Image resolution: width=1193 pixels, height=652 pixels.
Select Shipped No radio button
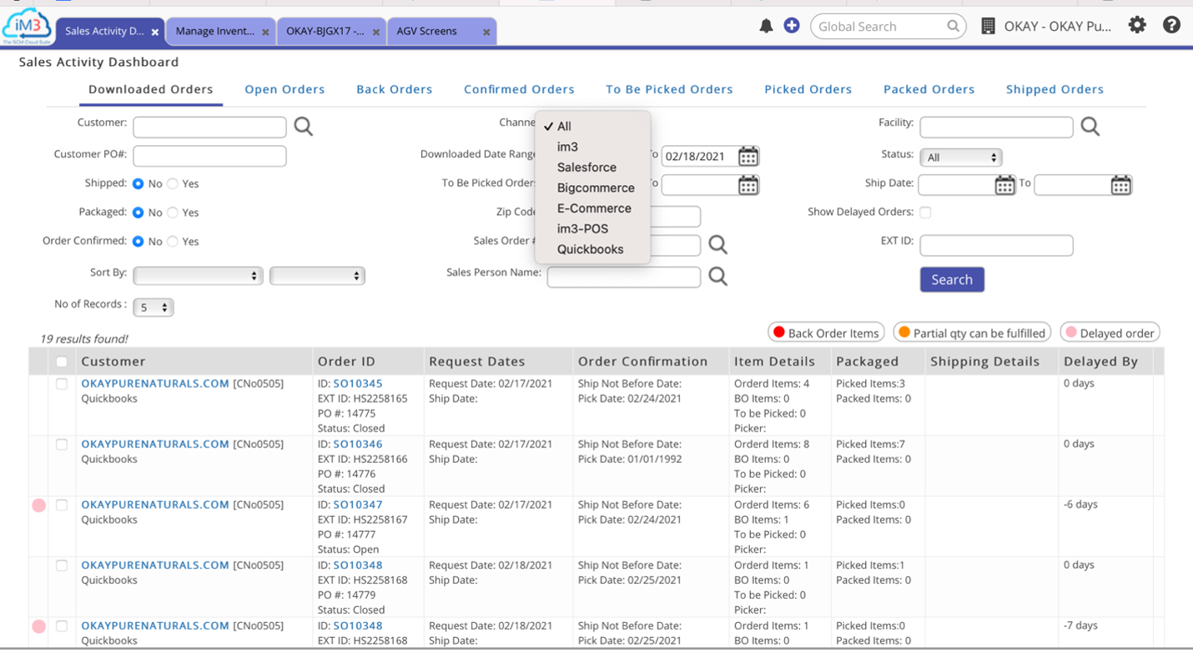[x=138, y=183]
